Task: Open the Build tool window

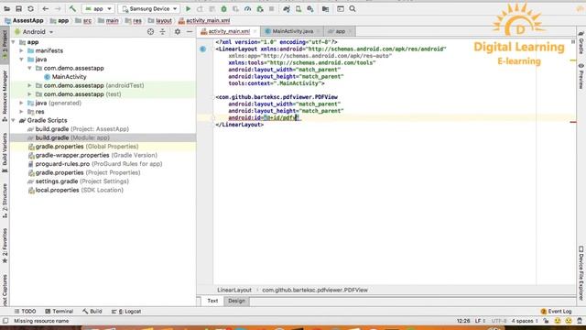Action: click(x=92, y=312)
